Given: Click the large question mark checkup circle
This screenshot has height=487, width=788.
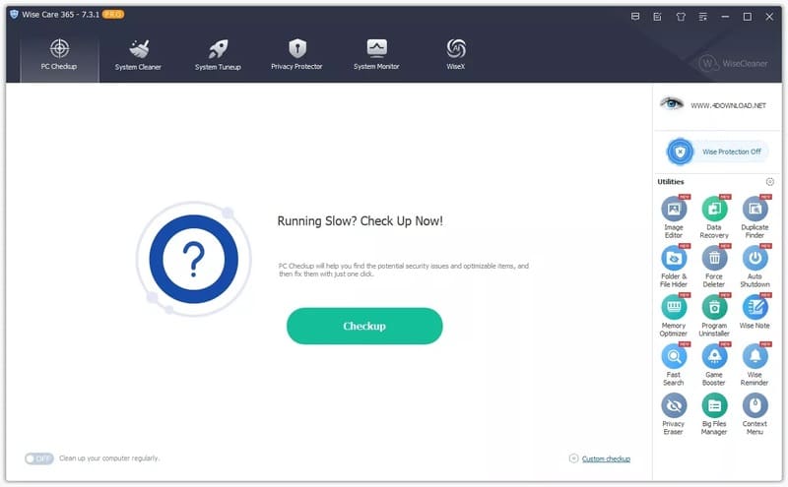Looking at the screenshot, I should pos(193,259).
